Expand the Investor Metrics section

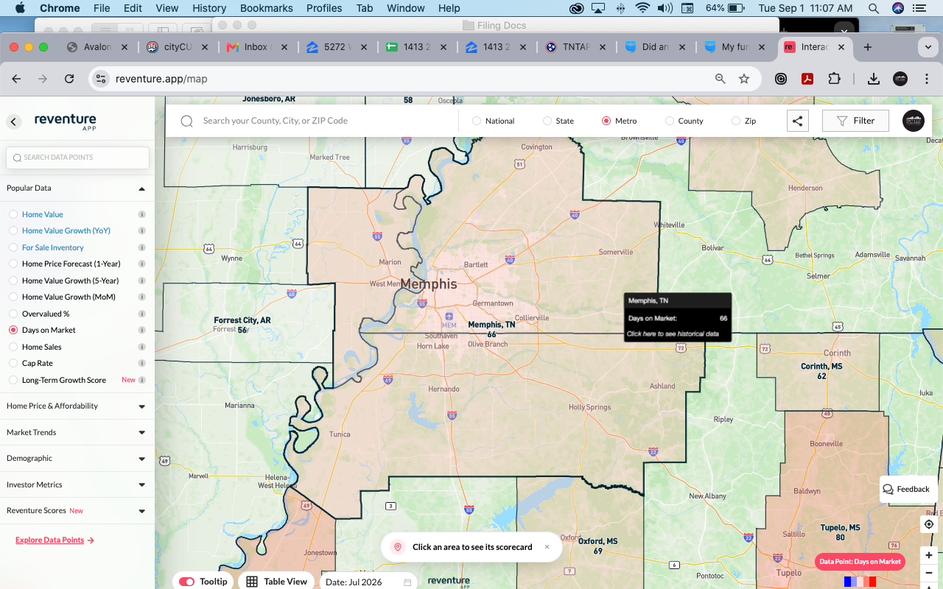point(77,485)
